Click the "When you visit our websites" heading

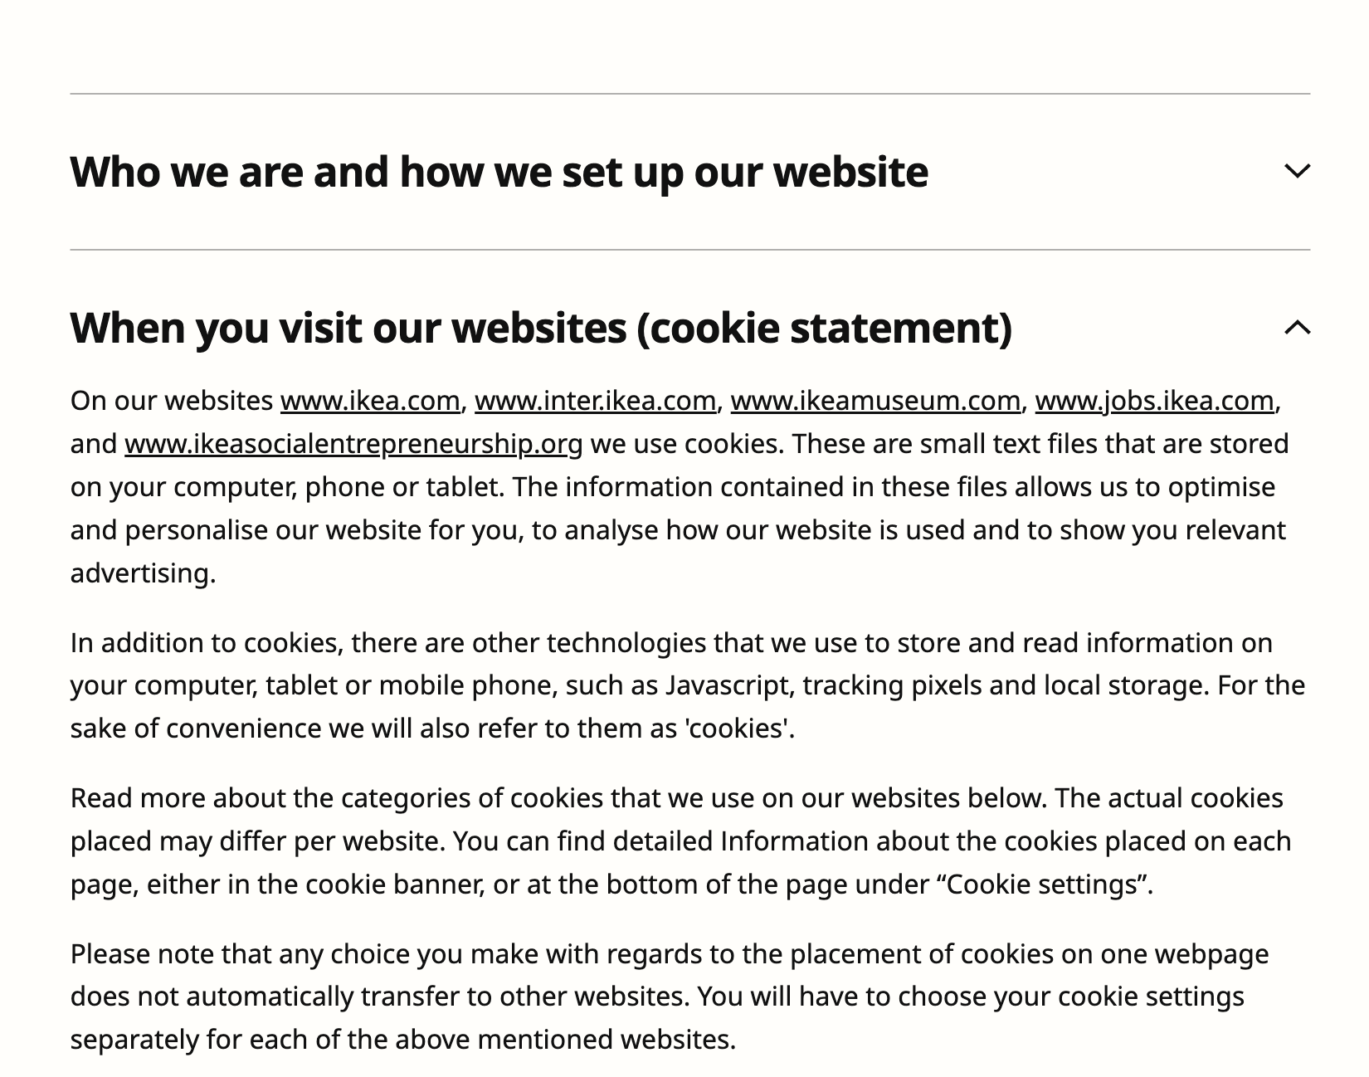[541, 328]
